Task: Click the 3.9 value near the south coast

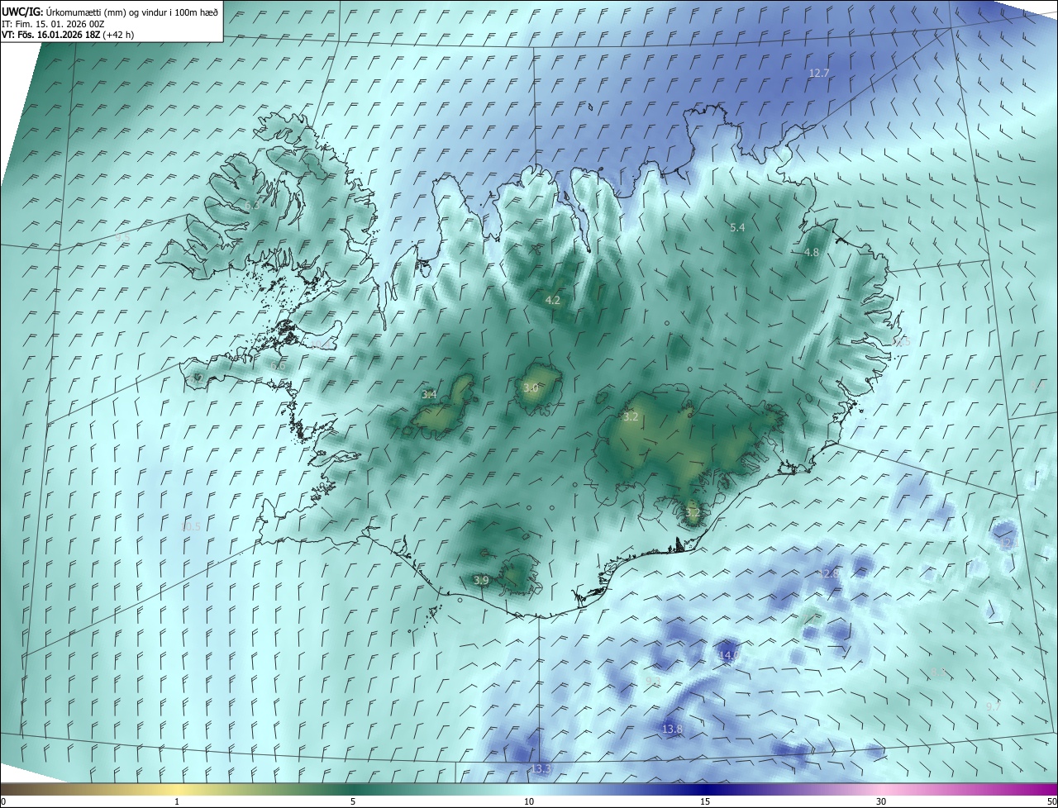Action: pyautogui.click(x=482, y=582)
